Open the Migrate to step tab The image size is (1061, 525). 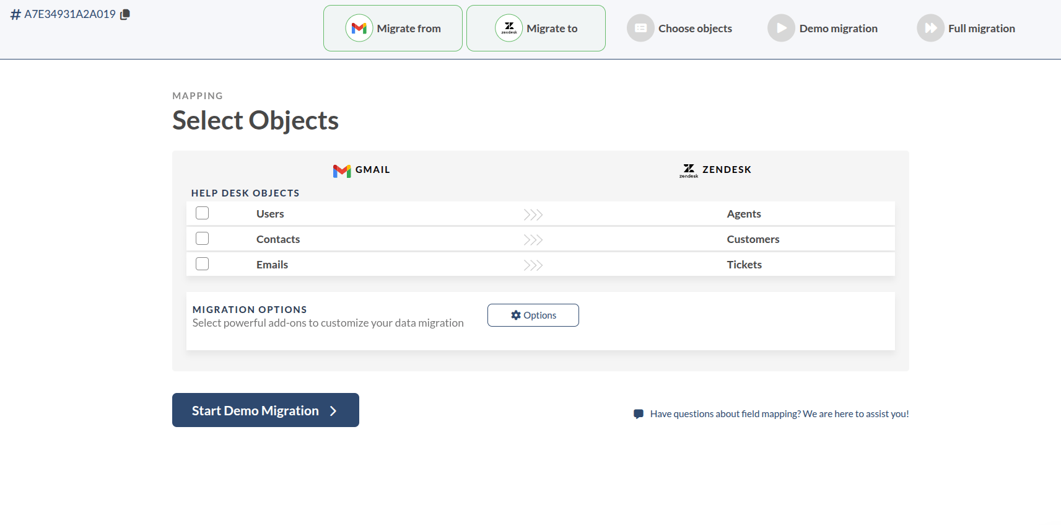tap(536, 28)
